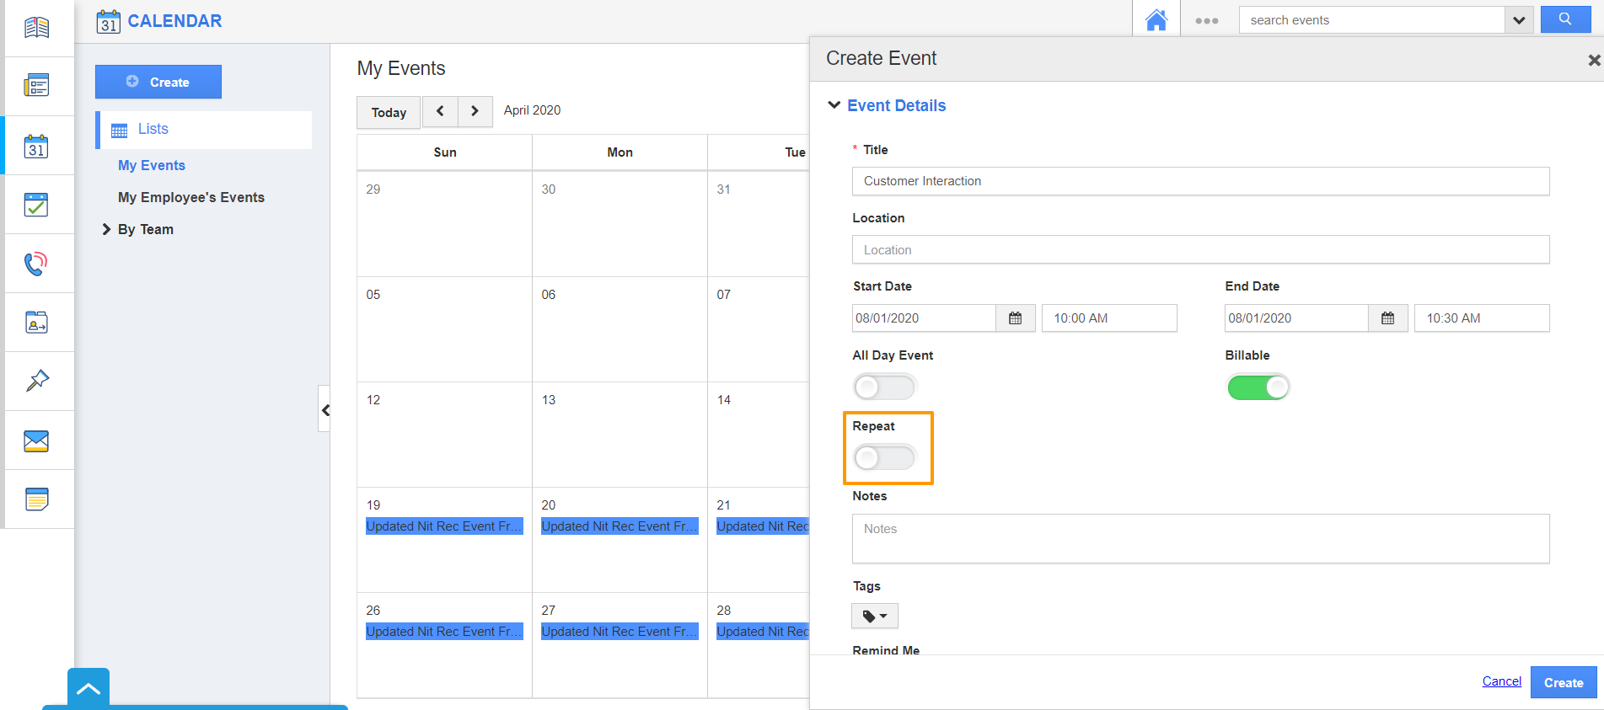Go to the previous month arrow
Image resolution: width=1604 pixels, height=710 pixels.
[x=440, y=111]
